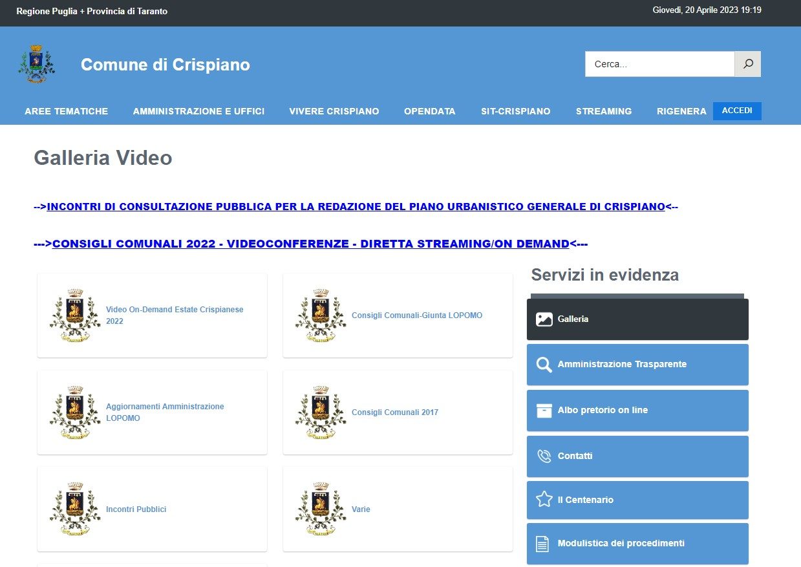Click the Accedi login button
This screenshot has width=801, height=567.
click(x=737, y=111)
